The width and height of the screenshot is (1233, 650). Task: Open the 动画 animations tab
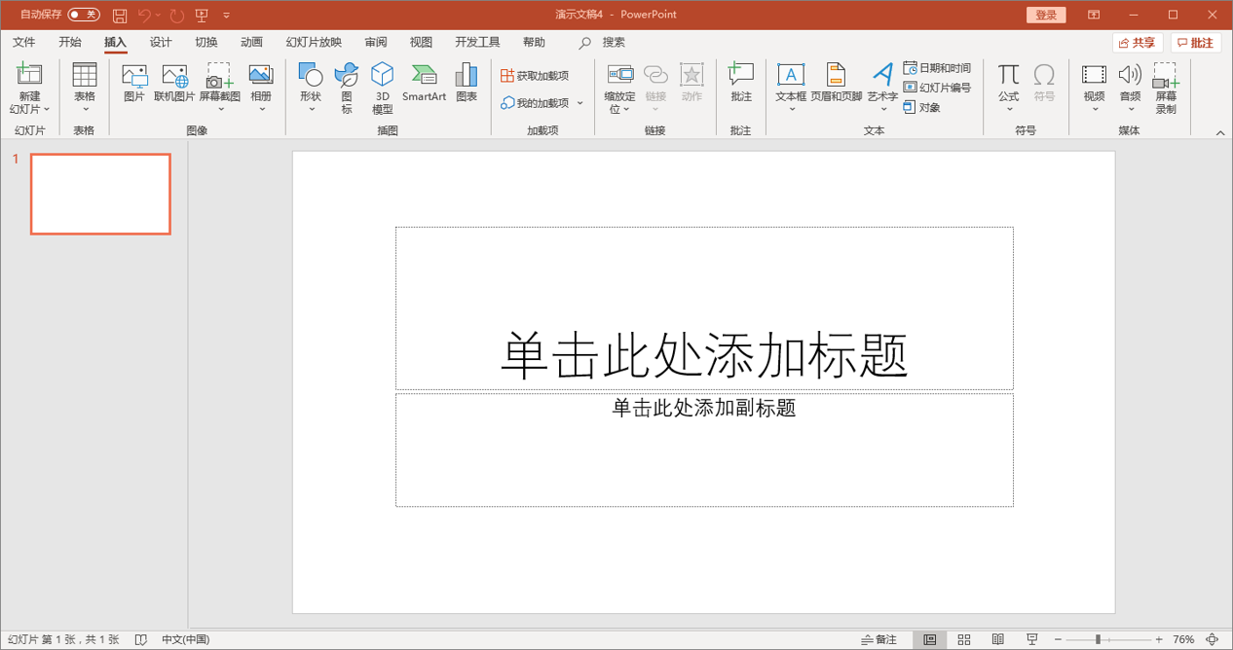[x=251, y=42]
